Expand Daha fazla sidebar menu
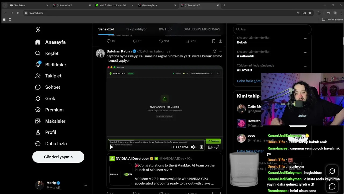The width and height of the screenshot is (344, 194). coord(51,144)
